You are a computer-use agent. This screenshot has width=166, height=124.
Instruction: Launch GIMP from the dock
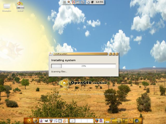pos(46,121)
